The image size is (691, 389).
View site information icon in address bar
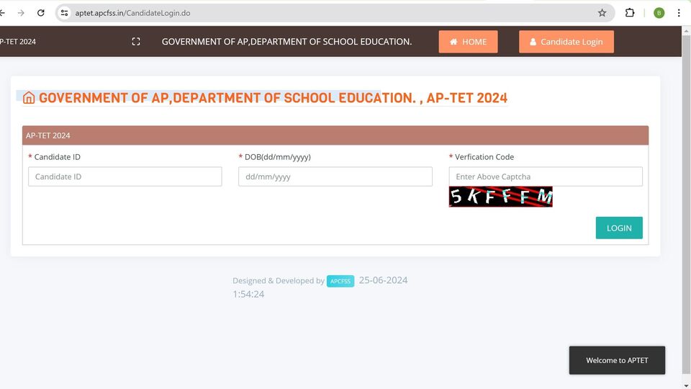[x=64, y=13]
